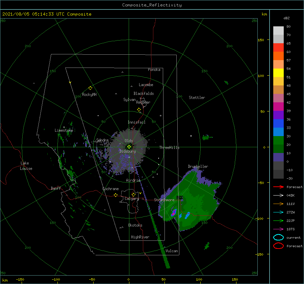Select the Okotoks city label
Screen dimensions: 304x284
[x=135, y=225]
